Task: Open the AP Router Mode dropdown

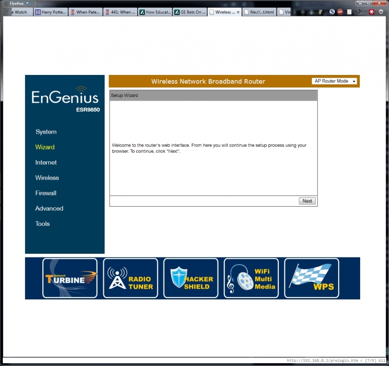Action: (x=334, y=81)
